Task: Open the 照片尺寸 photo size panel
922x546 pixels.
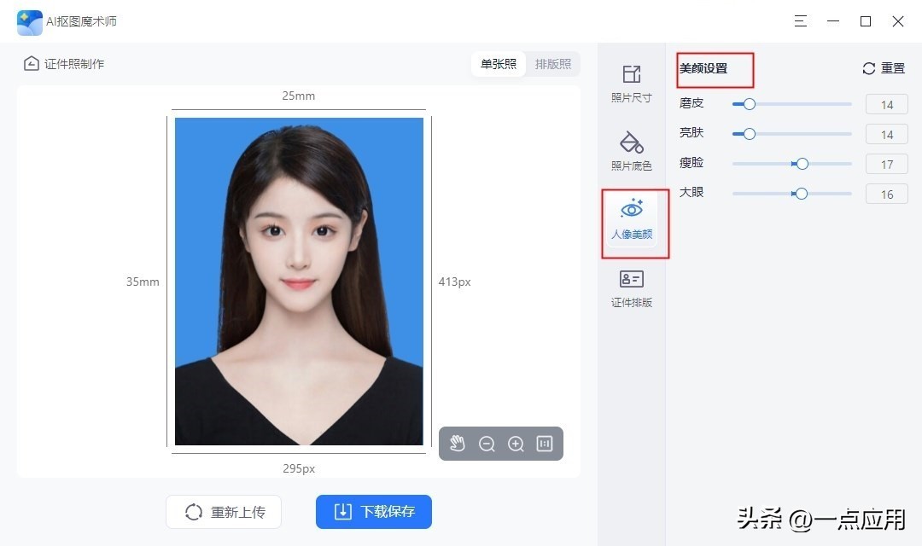Action: point(631,84)
